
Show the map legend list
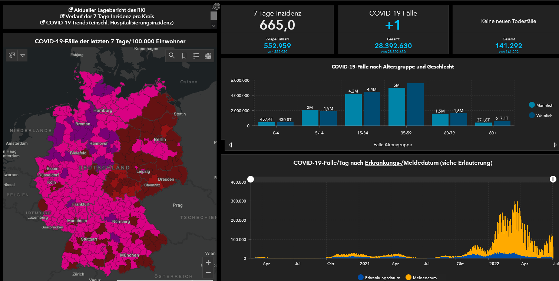196,56
